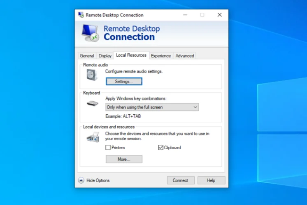This screenshot has width=307, height=205.
Task: Open the Advanced tab
Action: pos(185,56)
